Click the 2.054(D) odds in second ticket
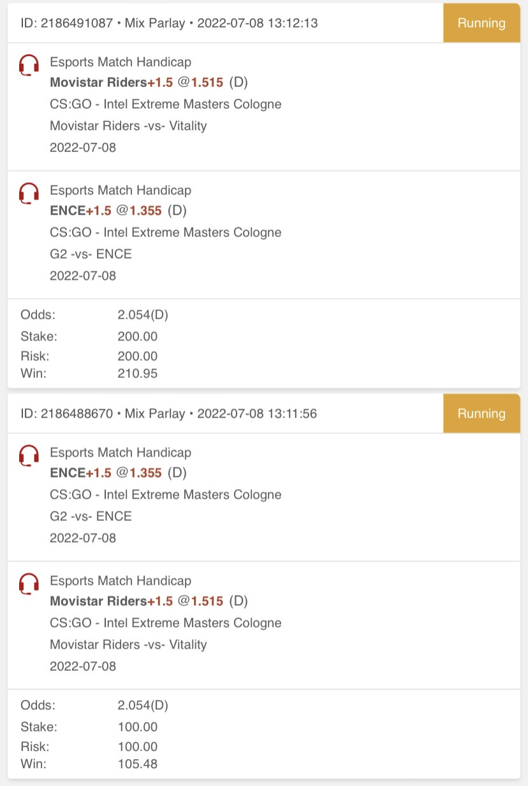528x786 pixels. pyautogui.click(x=143, y=706)
